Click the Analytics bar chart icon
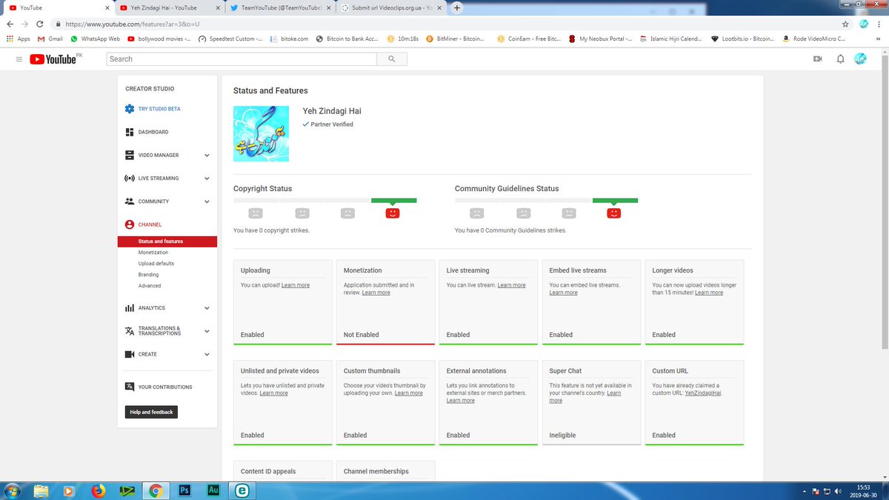 [130, 308]
